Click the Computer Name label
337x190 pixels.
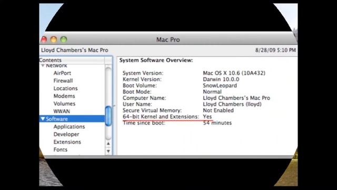pos(144,98)
